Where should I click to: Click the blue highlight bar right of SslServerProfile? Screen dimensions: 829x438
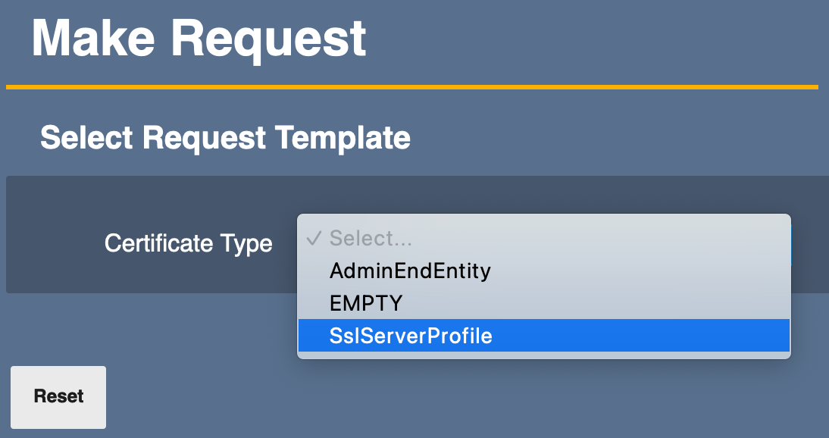click(644, 336)
